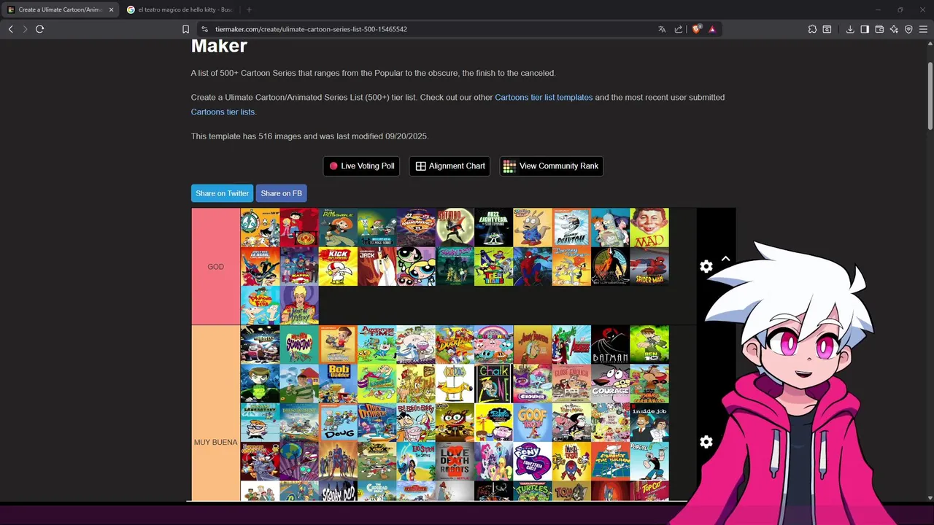Select the What's New Scooby-Doo thumbnail
Viewport: 934px width, 525px height.
(x=299, y=344)
